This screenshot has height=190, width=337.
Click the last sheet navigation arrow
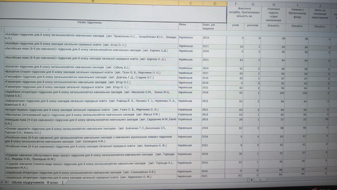point(6,182)
